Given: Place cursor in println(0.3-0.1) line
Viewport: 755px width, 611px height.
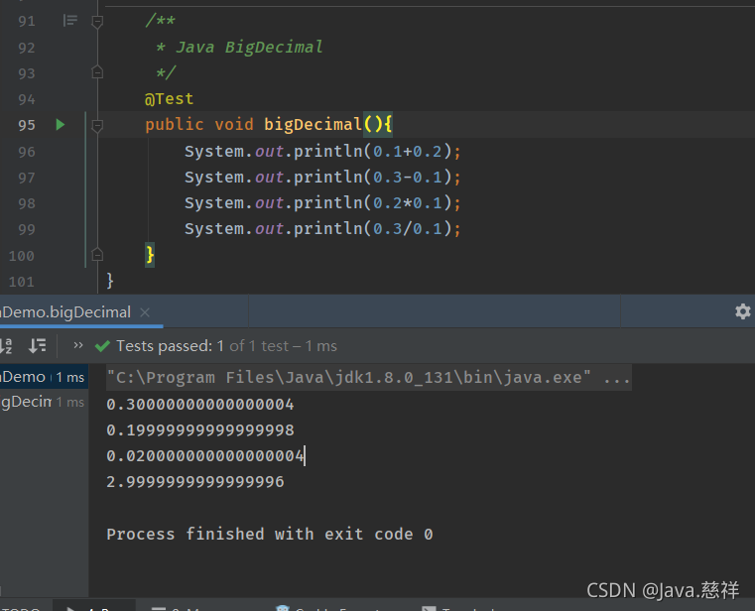Looking at the screenshot, I should tap(322, 178).
